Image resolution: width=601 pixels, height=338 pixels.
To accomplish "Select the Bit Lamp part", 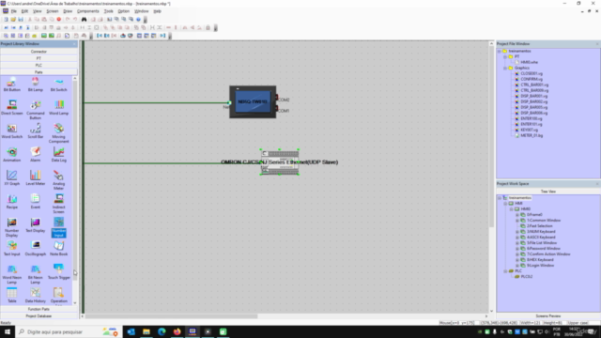I will coord(36,84).
